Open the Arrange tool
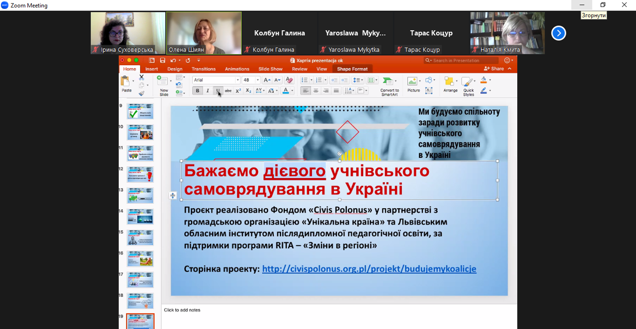The width and height of the screenshot is (636, 329). click(450, 82)
